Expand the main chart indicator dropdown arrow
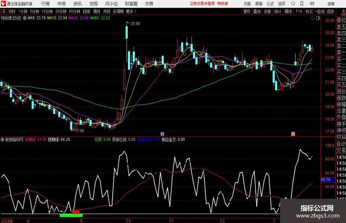346x223 pixels. pyautogui.click(x=25, y=18)
